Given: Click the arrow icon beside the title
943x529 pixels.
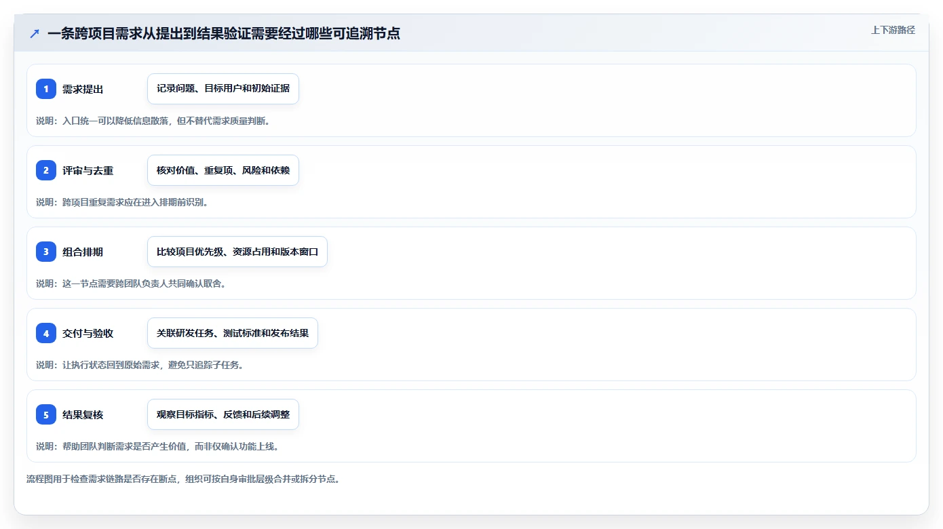Looking at the screenshot, I should pos(35,33).
